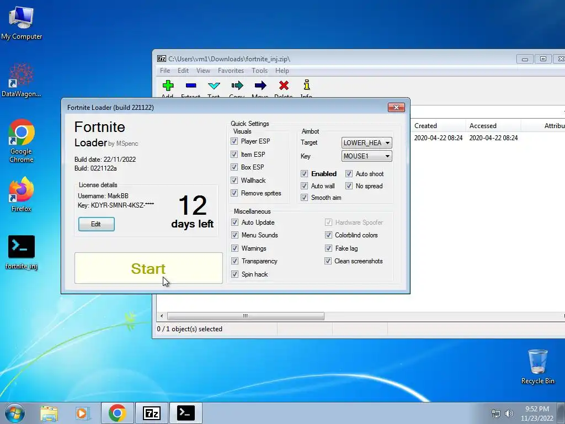Toggle the Transparency checkbox
Viewport: 565px width, 424px height.
(234, 261)
